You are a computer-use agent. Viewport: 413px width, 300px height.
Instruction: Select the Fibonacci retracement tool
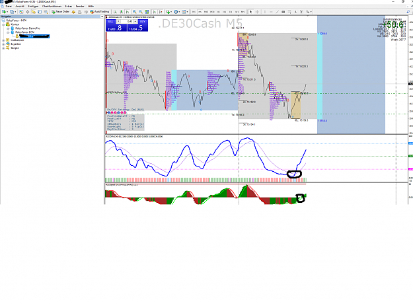point(289,12)
